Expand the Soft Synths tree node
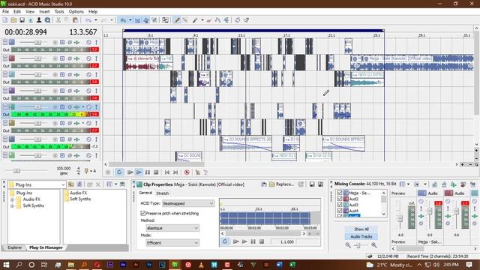 click(x=12, y=205)
